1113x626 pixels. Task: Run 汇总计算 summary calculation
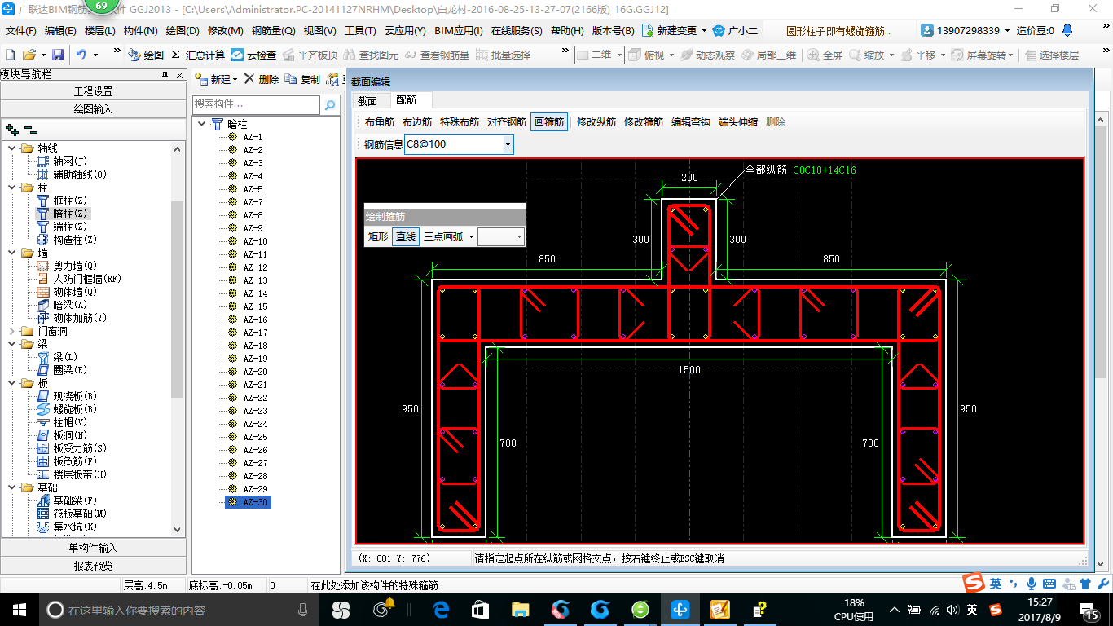(x=198, y=55)
